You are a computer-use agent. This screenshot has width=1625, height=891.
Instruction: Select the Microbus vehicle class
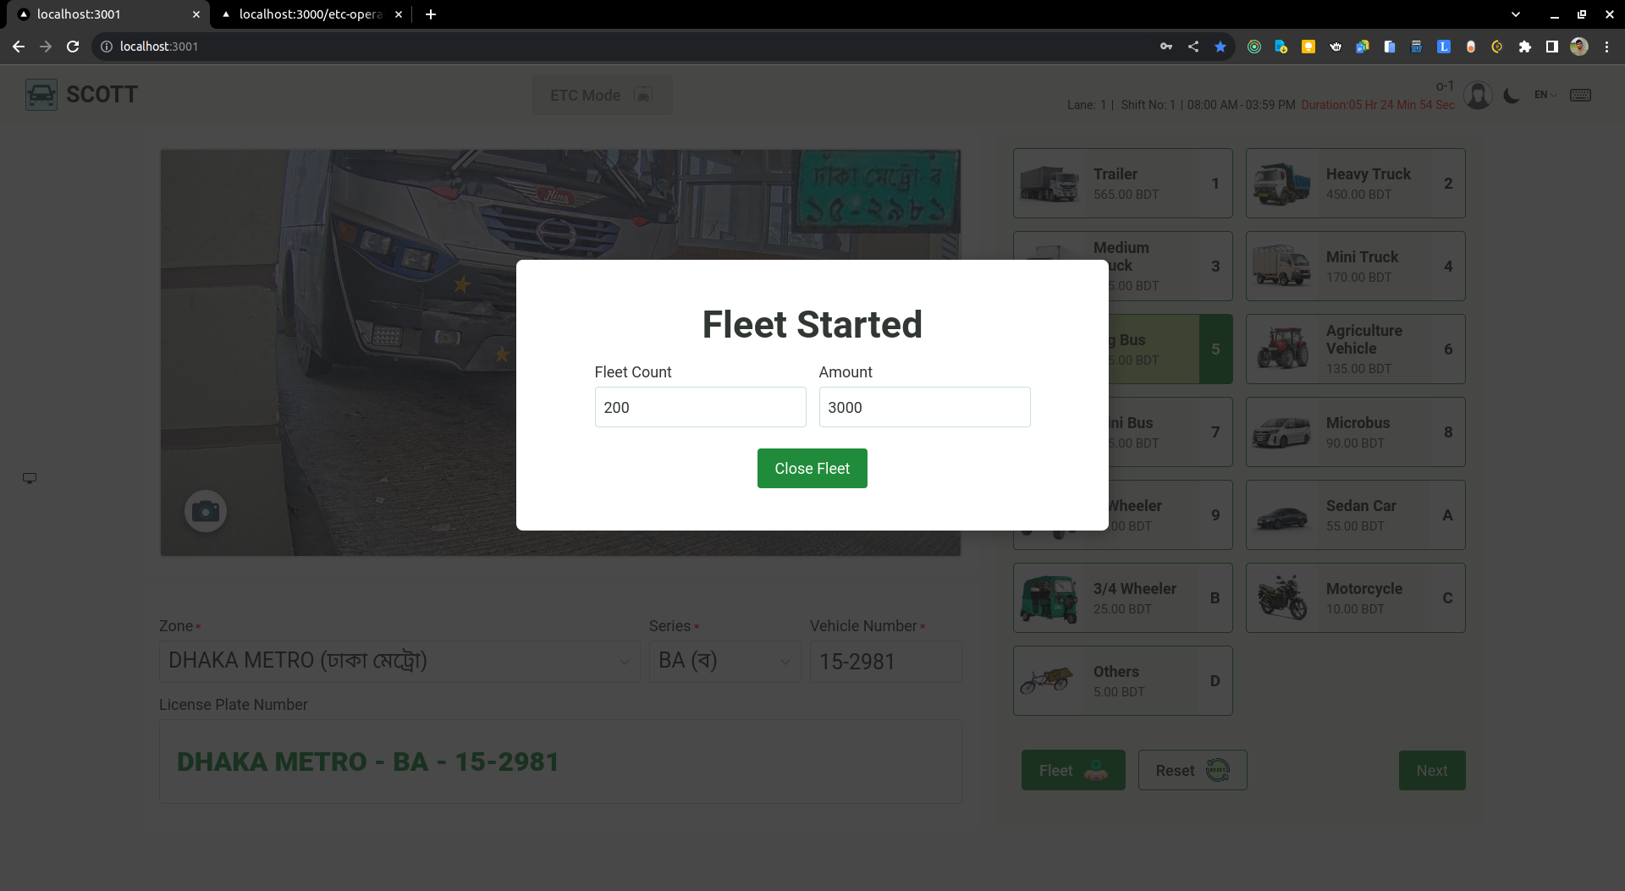(x=1355, y=432)
